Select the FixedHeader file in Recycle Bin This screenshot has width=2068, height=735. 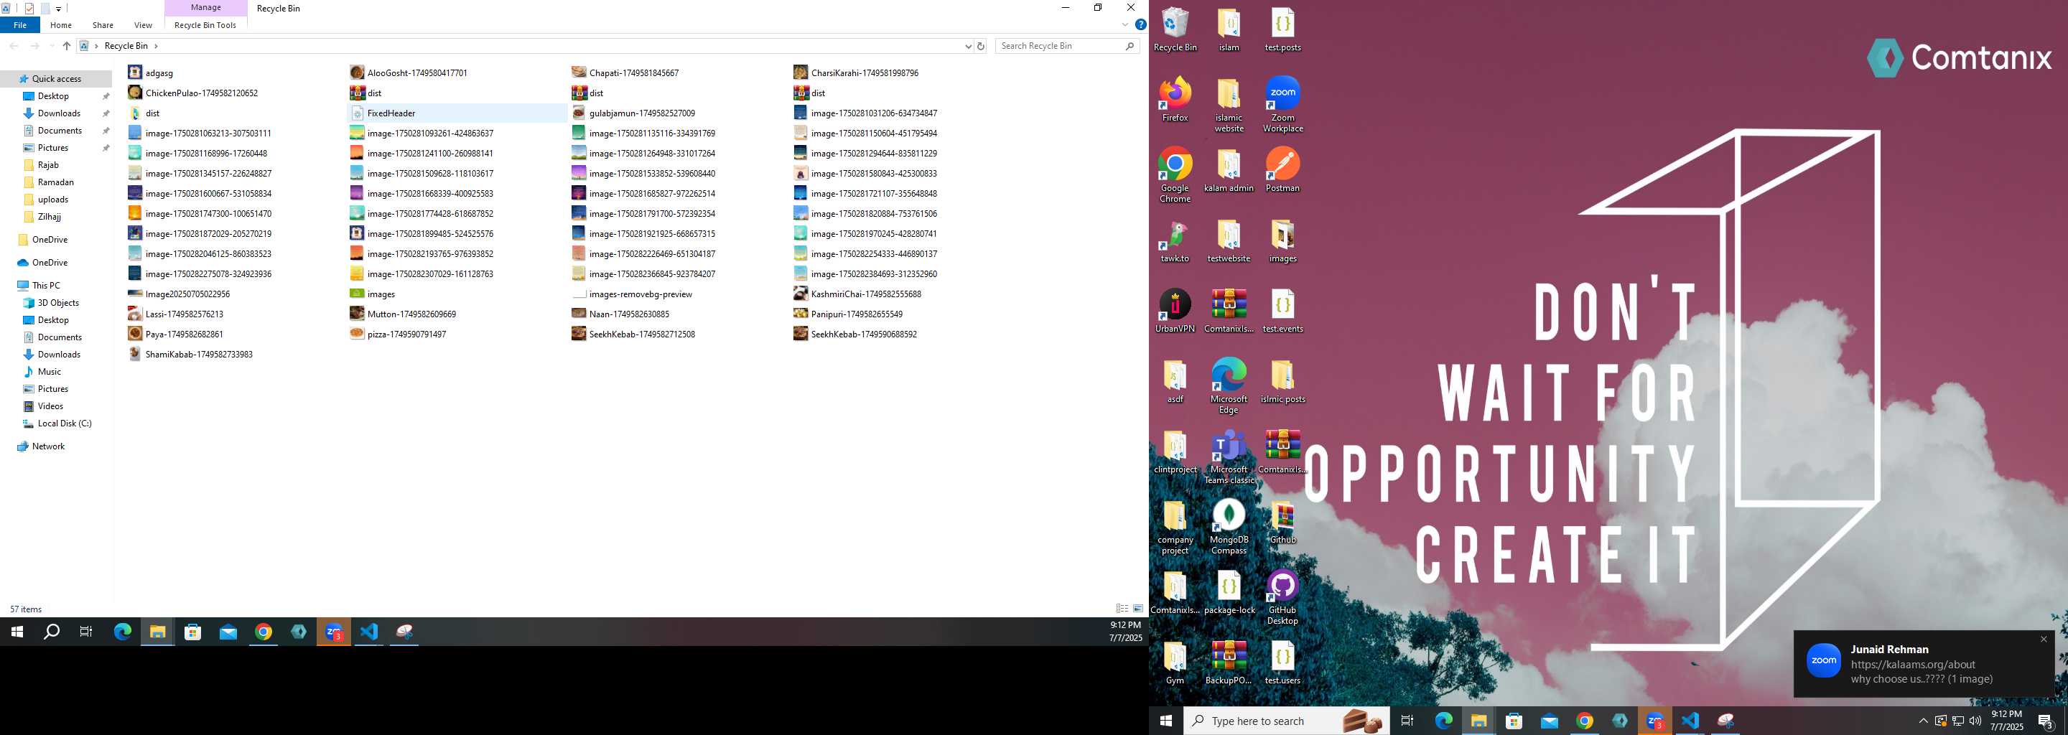(457, 113)
